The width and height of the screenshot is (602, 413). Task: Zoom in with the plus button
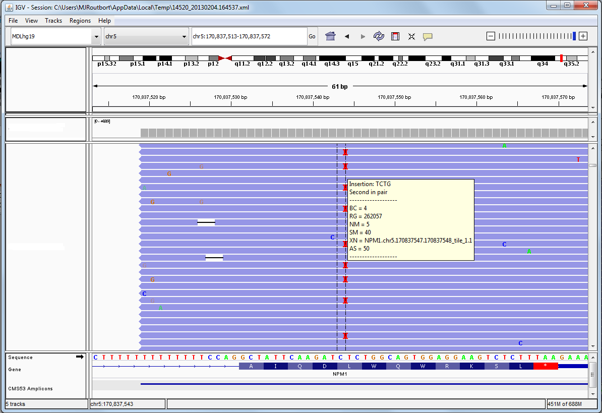[583, 36]
